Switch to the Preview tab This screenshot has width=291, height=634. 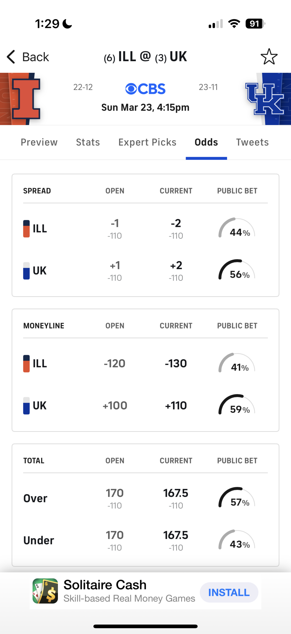pos(39,142)
